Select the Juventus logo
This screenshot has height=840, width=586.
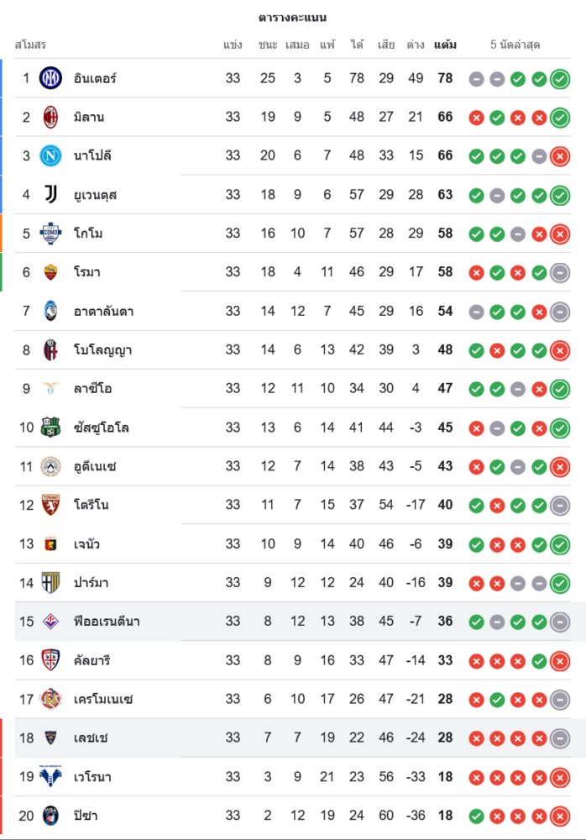(x=51, y=195)
